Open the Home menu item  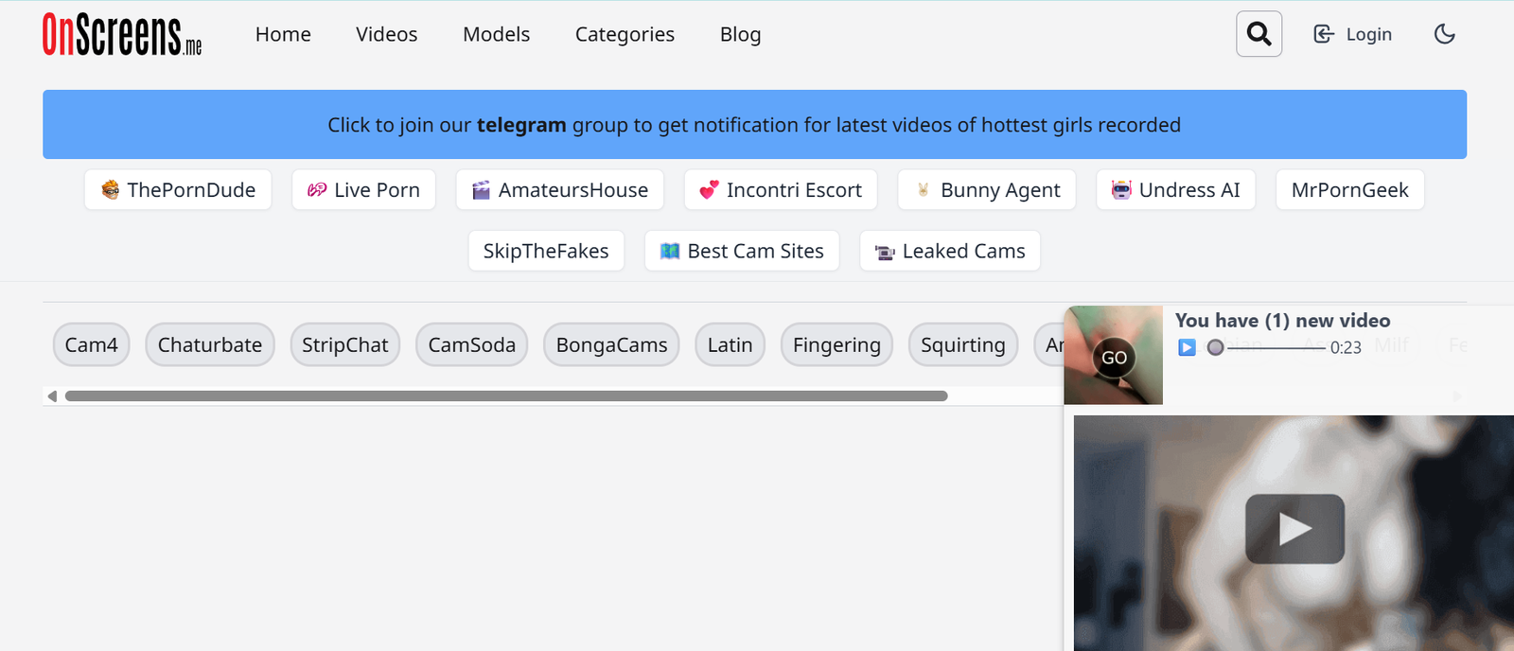283,34
